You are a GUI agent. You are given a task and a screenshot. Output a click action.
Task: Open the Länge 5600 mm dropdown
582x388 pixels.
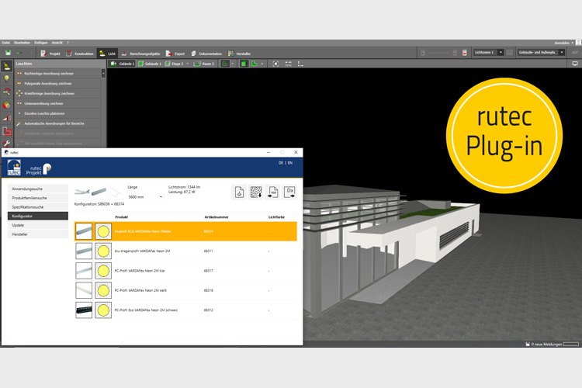[145, 197]
